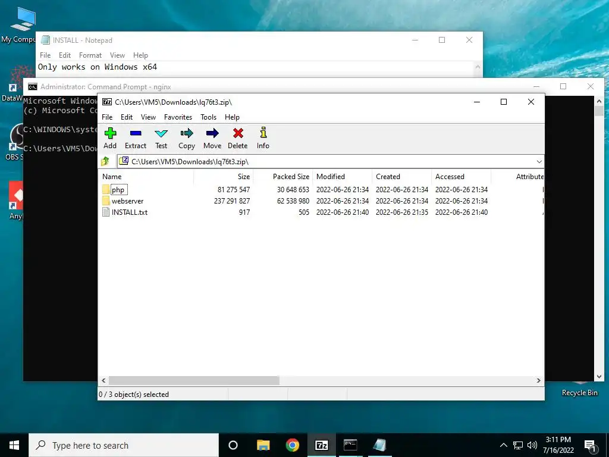Screen dimensions: 609x457
Task: Click the Move toolbar icon in 7-Zip
Action: pyautogui.click(x=212, y=133)
